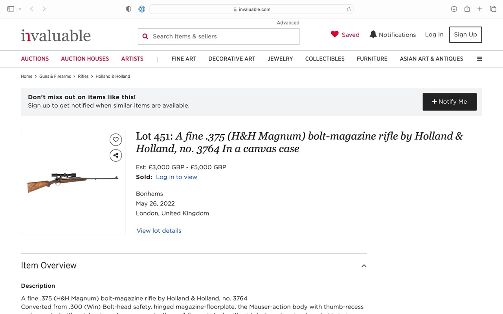
Task: Click London, United Kingdom location text
Action: pyautogui.click(x=173, y=214)
